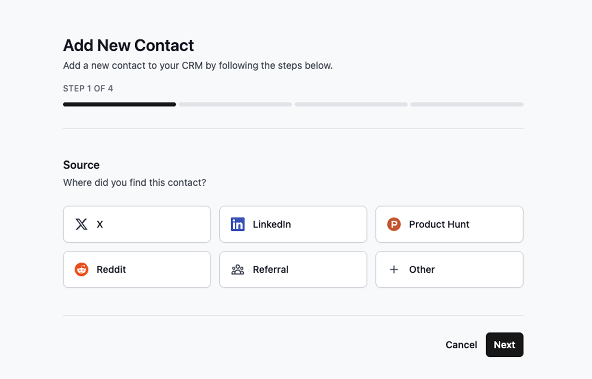The image size is (592, 379).
Task: Choose Reddit as the contact source
Action: pos(136,269)
